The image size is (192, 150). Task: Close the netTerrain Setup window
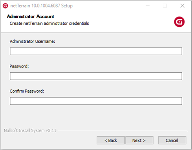click(x=182, y=6)
